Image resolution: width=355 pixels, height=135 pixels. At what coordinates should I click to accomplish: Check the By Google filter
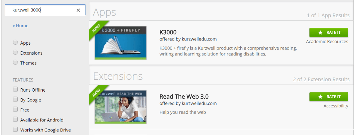(x=15, y=99)
